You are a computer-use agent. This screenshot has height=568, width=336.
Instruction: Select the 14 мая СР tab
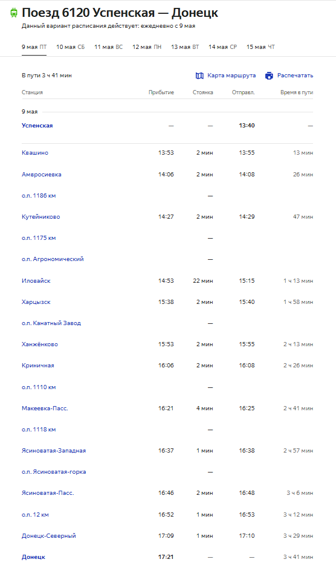click(222, 47)
